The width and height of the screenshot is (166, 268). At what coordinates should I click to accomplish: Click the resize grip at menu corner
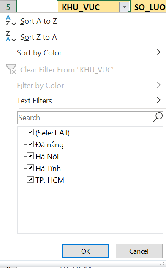(162, 264)
